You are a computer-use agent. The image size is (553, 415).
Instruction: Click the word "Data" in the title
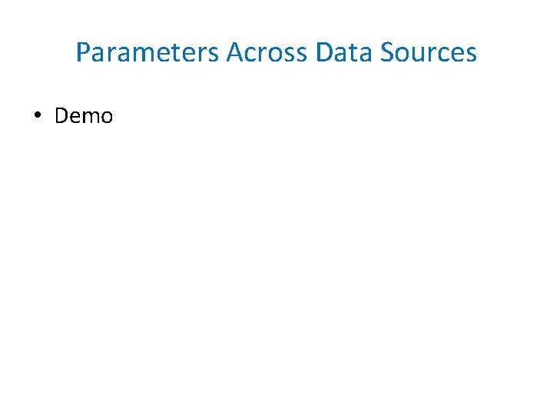point(343,52)
